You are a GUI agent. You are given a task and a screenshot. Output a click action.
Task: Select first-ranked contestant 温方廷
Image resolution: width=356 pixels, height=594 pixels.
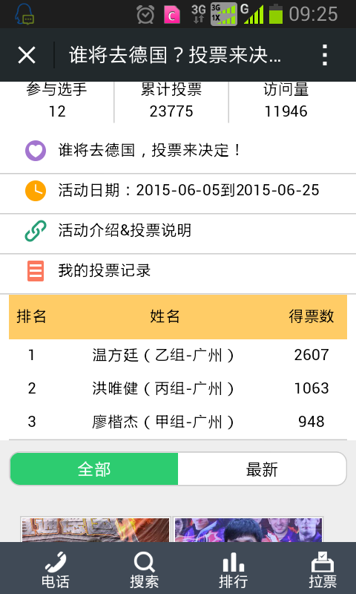click(x=178, y=355)
